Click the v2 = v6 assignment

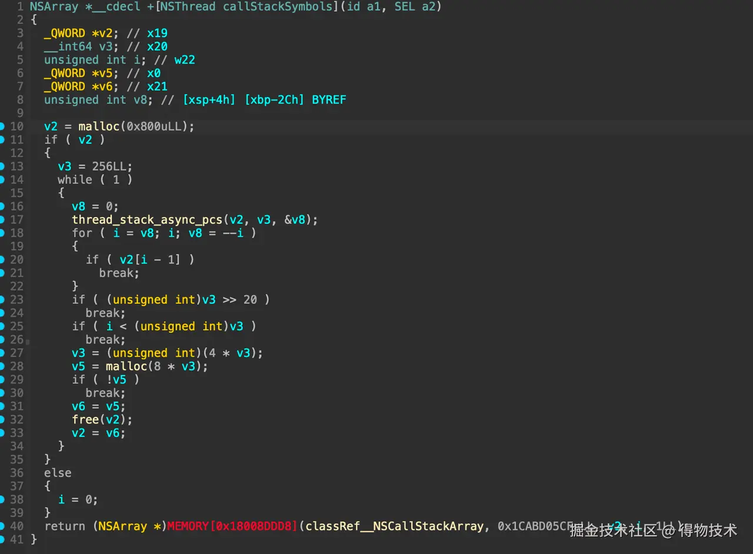tap(99, 433)
